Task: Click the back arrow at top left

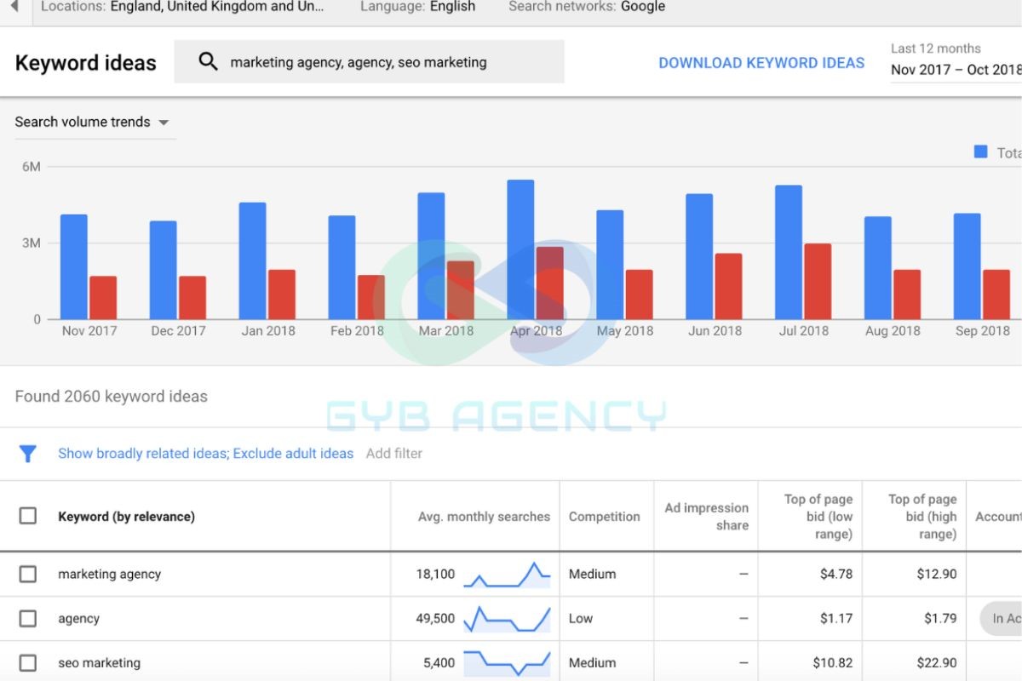Action: 14,6
